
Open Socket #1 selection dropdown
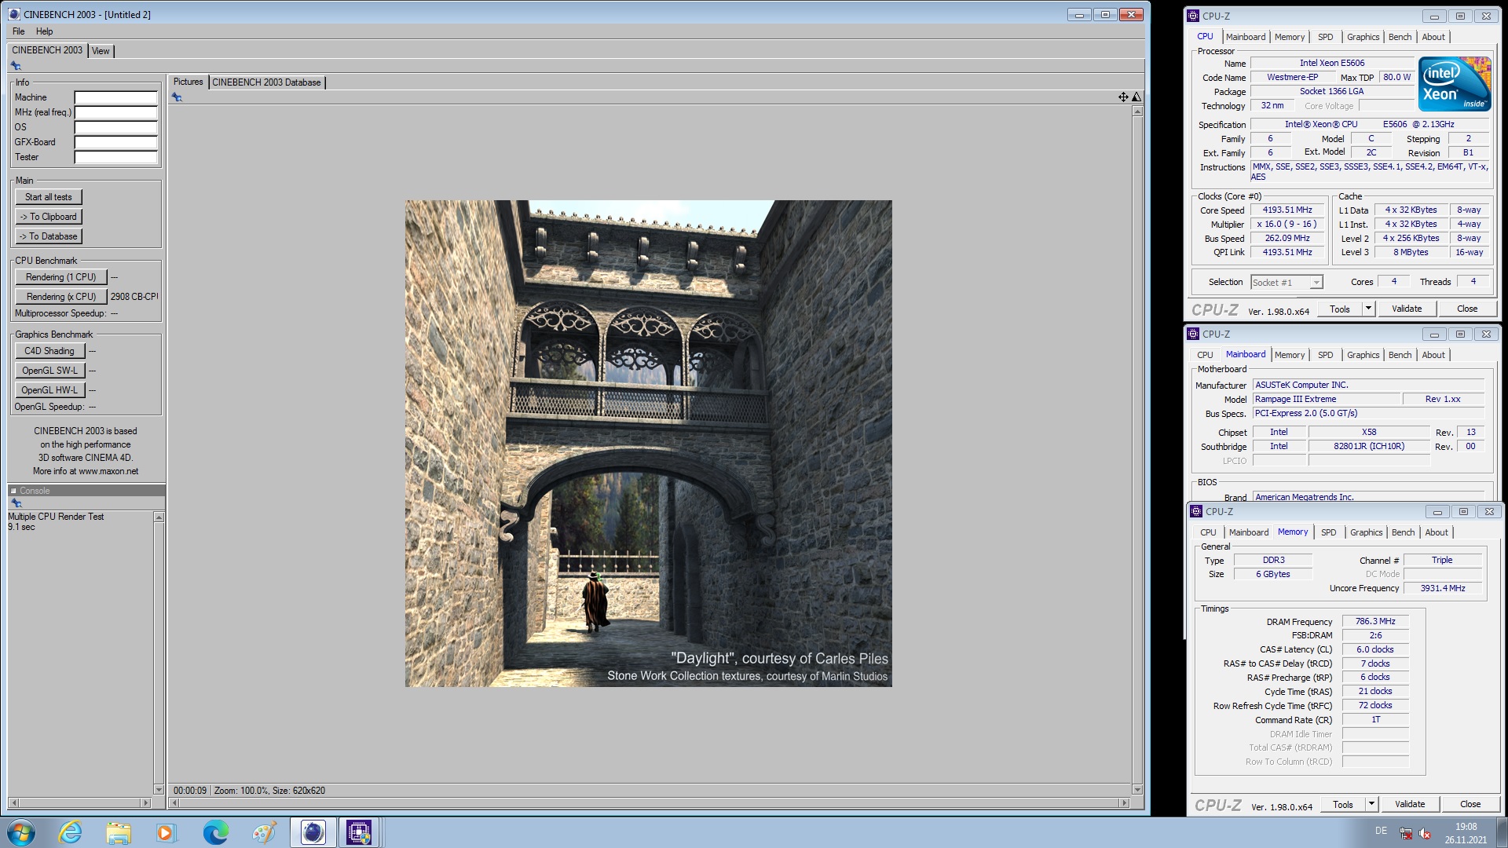[x=1316, y=283]
